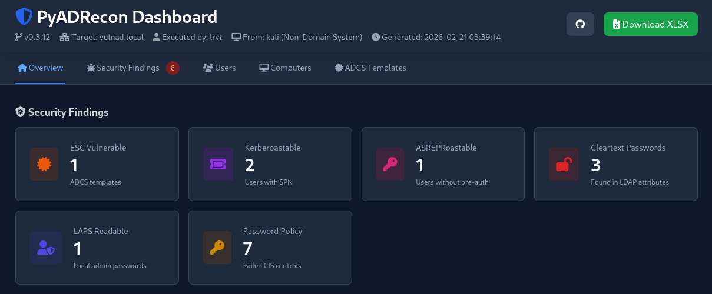Click the Password Policy failed controls card

270,248
